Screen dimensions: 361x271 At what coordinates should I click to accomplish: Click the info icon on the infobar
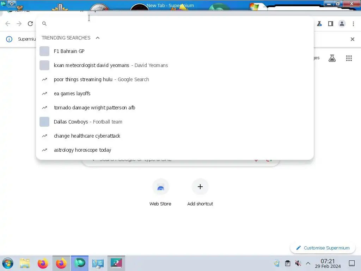coord(9,39)
